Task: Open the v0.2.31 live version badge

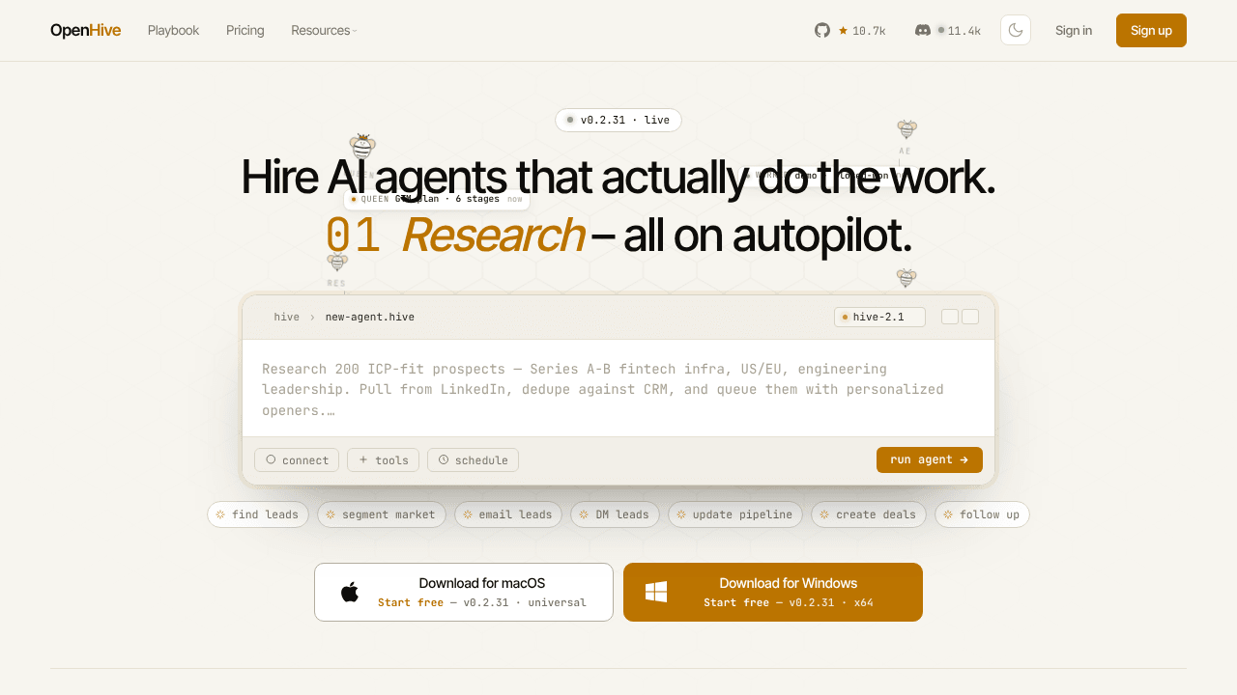Action: pyautogui.click(x=618, y=120)
